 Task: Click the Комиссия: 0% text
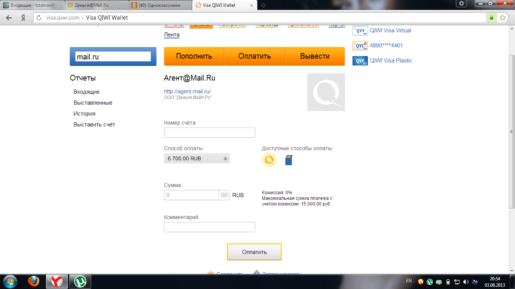pos(277,193)
